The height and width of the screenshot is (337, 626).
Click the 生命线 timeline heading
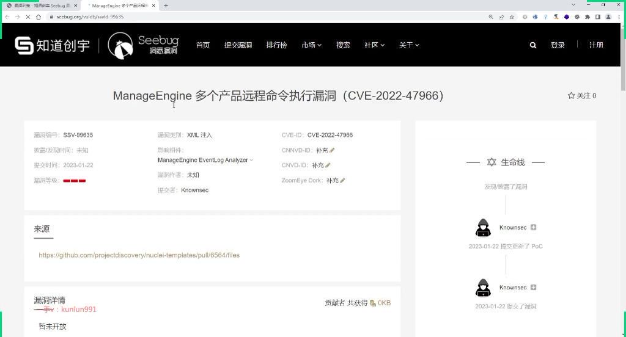point(513,162)
